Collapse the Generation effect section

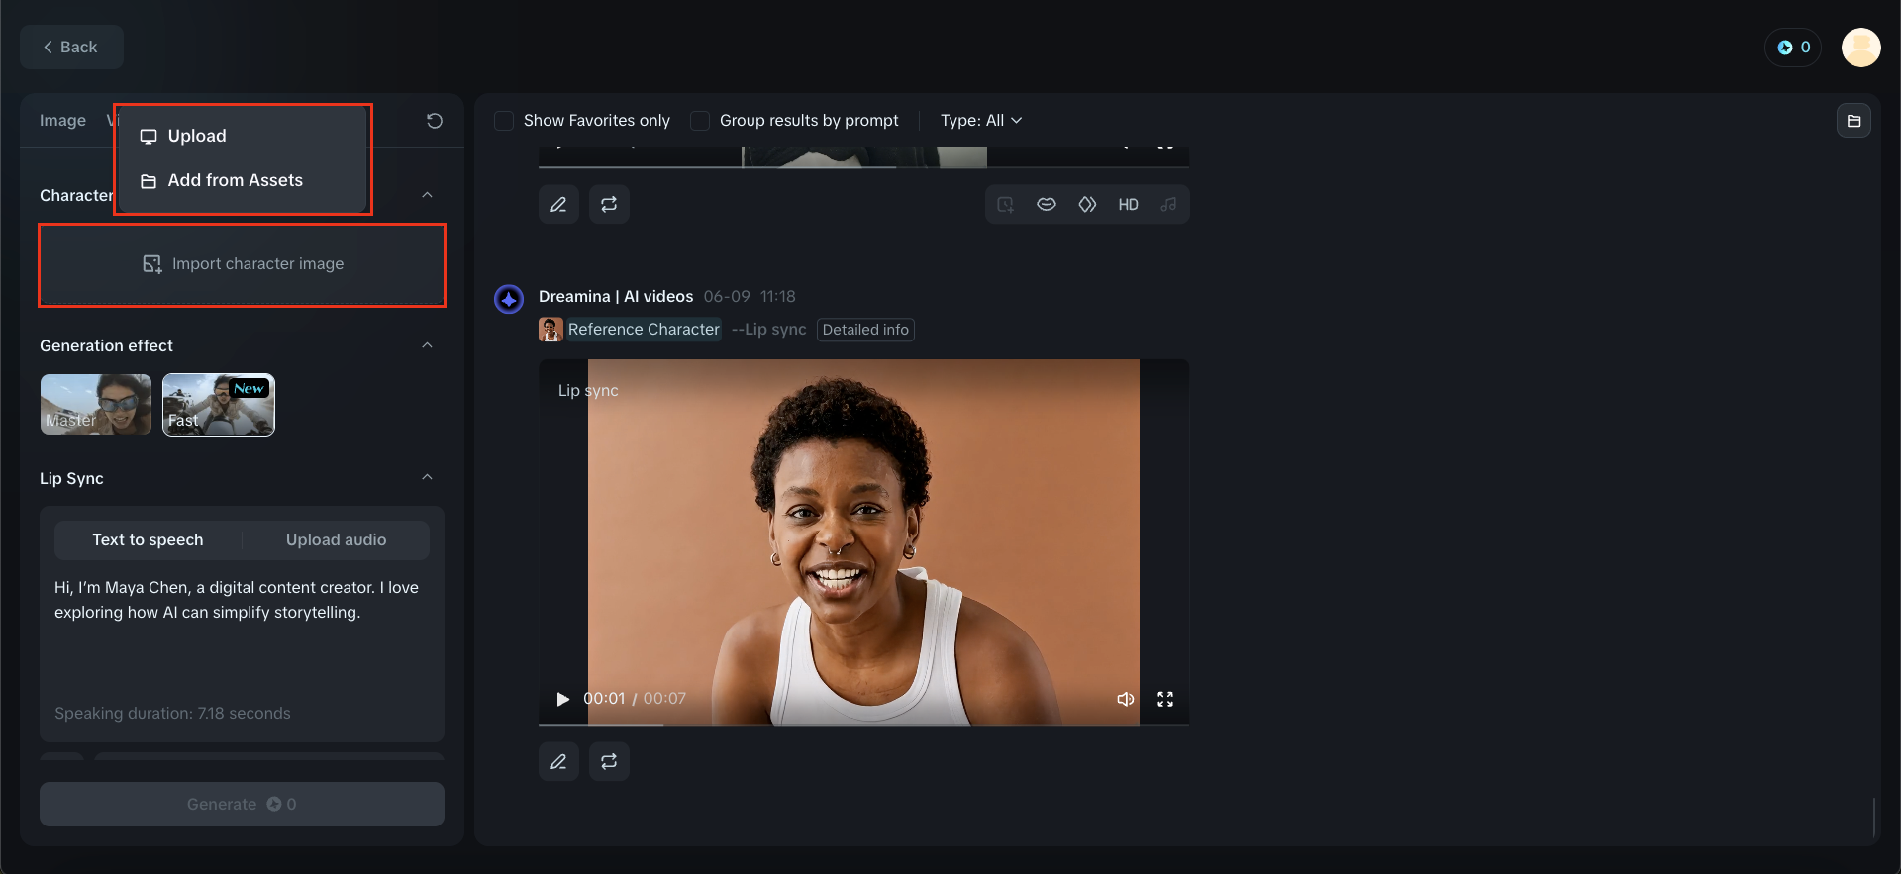coord(427,345)
